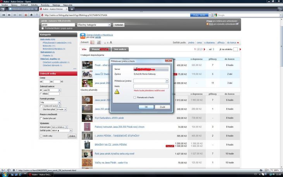Screen dimensions: 283x177
Task: Open 'Kryt Karburátoru JAWA pérák' listing
Action: pyautogui.click(x=109, y=118)
